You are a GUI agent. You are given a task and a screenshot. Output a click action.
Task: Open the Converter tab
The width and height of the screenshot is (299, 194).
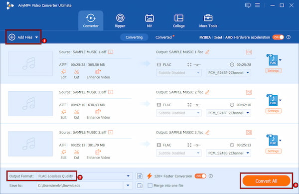[x=91, y=20]
